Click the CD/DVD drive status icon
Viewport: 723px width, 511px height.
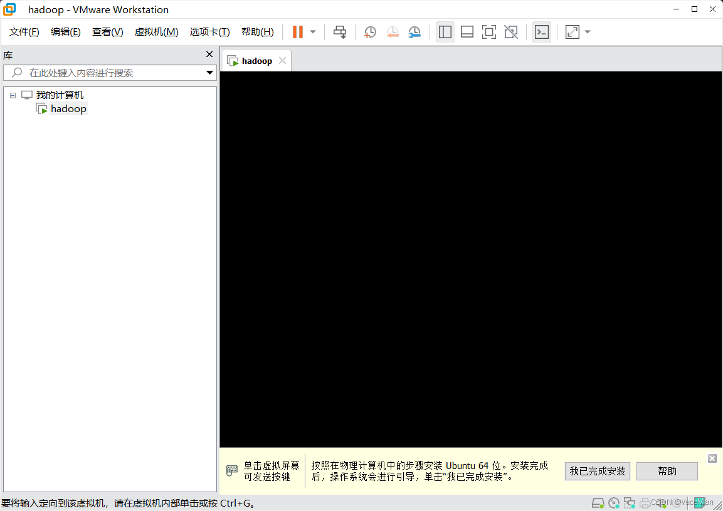[614, 503]
